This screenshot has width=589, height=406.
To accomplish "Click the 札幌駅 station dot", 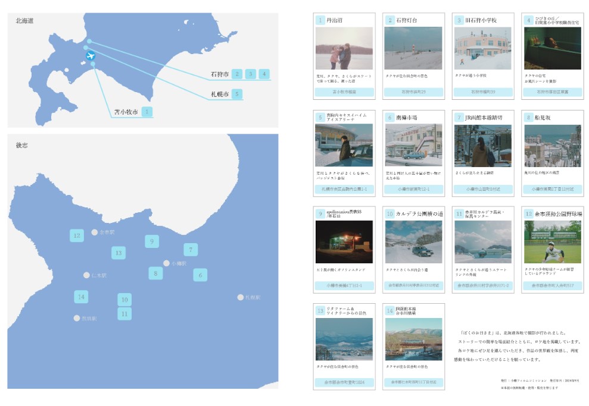I will tap(241, 297).
